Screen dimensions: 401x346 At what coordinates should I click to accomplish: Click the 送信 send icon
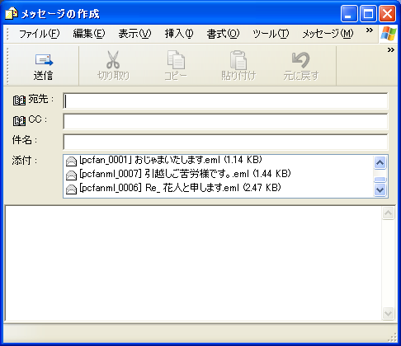click(x=44, y=60)
